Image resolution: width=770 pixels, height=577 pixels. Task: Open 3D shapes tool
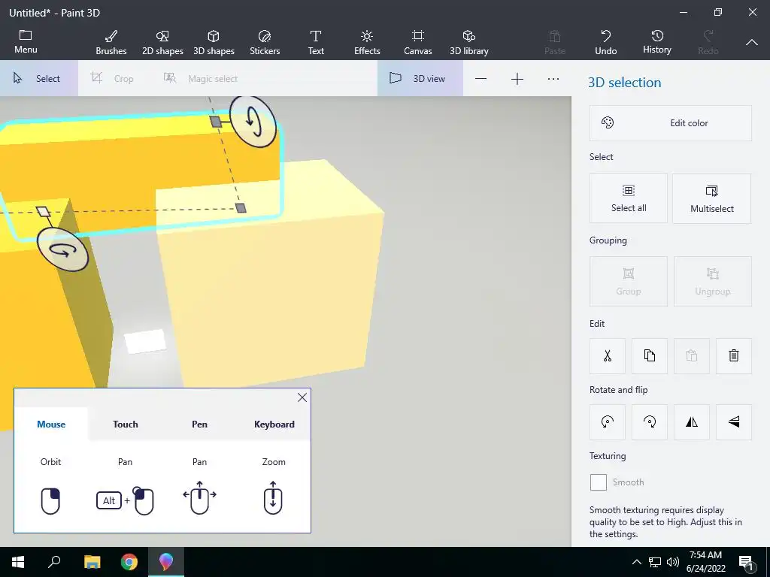click(214, 42)
